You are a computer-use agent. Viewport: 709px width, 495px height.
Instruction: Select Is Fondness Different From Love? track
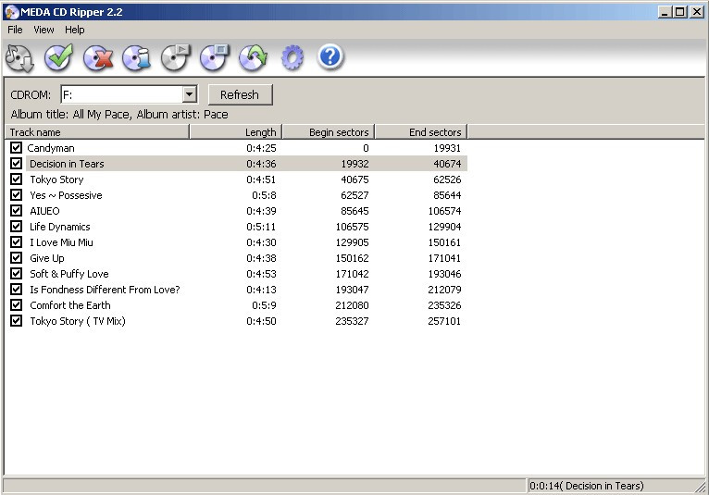pos(105,290)
